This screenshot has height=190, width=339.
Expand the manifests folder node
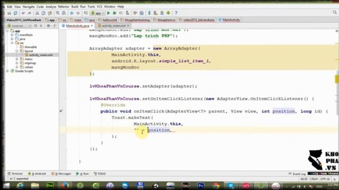point(12,35)
